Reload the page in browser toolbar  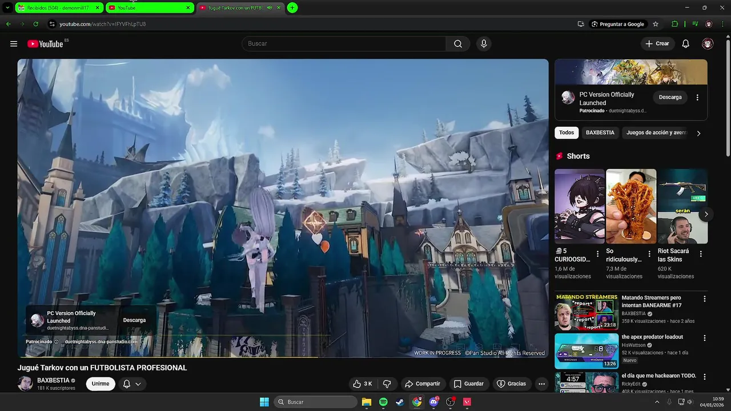pos(35,24)
